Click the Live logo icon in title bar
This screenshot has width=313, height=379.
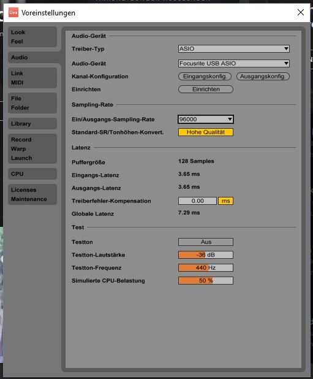[13, 12]
